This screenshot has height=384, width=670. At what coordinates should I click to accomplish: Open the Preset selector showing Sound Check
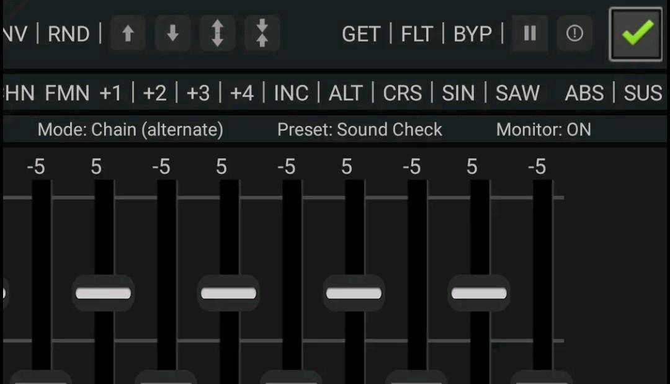tap(359, 130)
